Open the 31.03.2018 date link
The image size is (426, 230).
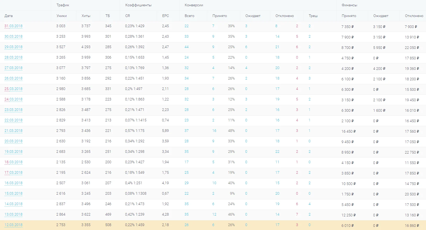13,26
